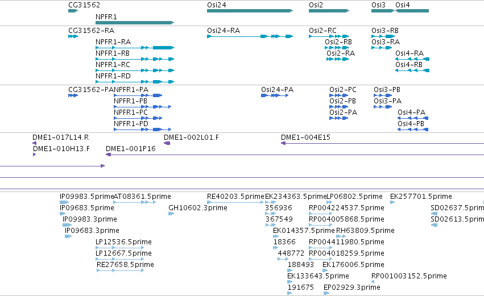484x296 pixels.
Task: Select the DME1-017L14.R clone end
Action: click(x=34, y=143)
